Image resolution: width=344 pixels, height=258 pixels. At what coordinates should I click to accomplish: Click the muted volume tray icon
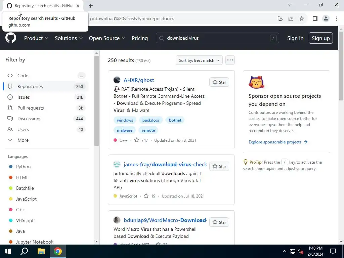(300, 251)
